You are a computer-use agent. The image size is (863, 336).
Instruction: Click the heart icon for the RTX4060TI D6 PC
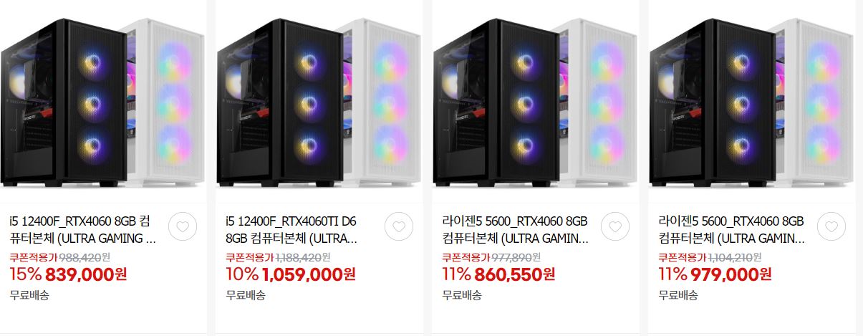coord(399,226)
